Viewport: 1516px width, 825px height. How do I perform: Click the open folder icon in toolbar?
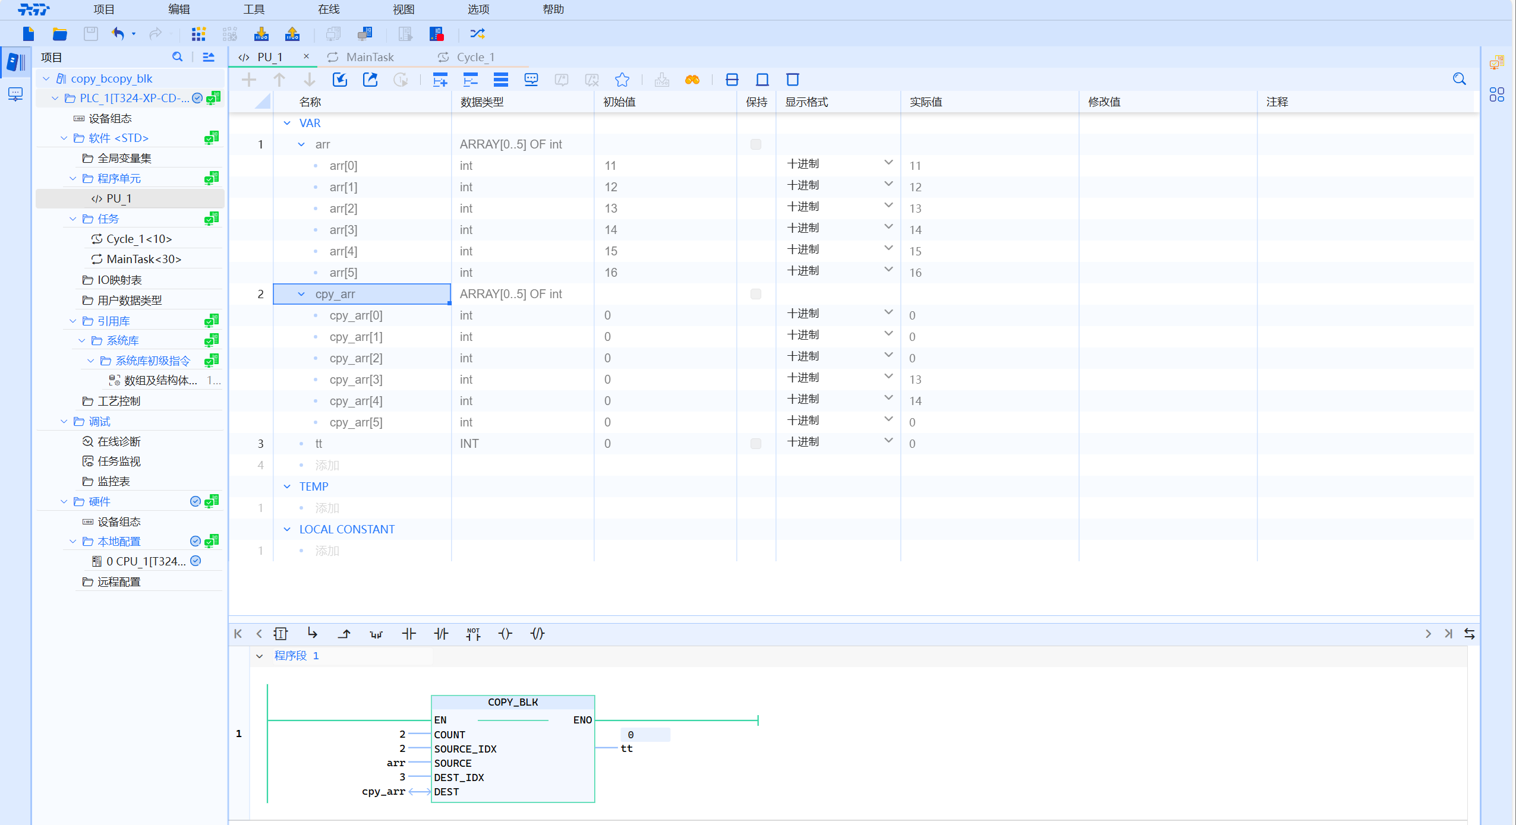click(59, 34)
